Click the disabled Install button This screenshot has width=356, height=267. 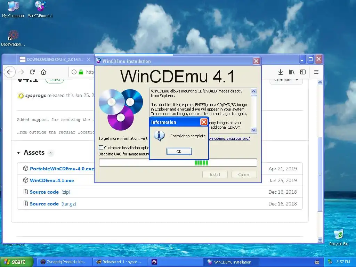(x=215, y=175)
